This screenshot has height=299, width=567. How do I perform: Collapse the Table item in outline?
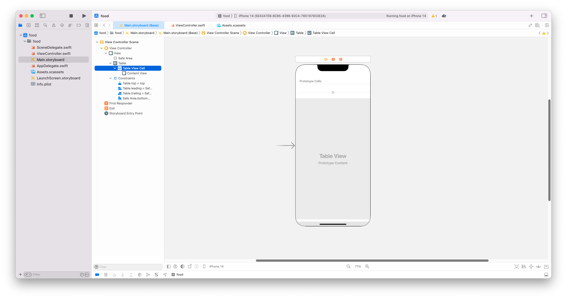(x=110, y=63)
